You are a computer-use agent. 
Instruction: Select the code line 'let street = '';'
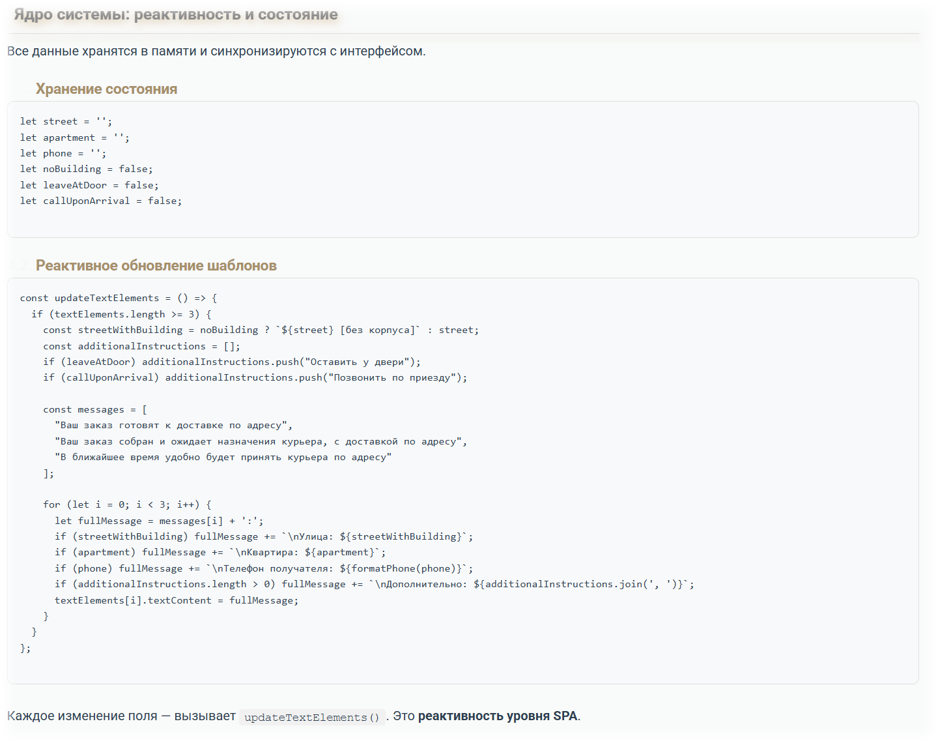click(66, 121)
